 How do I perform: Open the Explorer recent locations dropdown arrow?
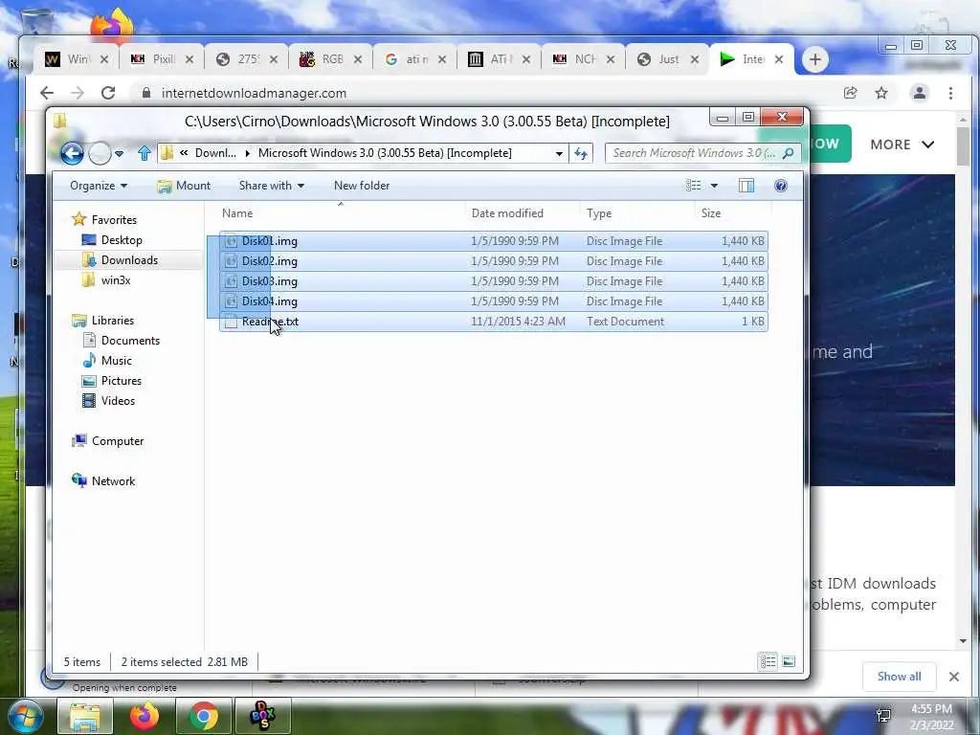tap(120, 154)
